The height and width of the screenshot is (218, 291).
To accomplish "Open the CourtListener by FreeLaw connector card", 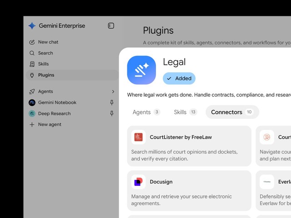I will click(x=189, y=146).
